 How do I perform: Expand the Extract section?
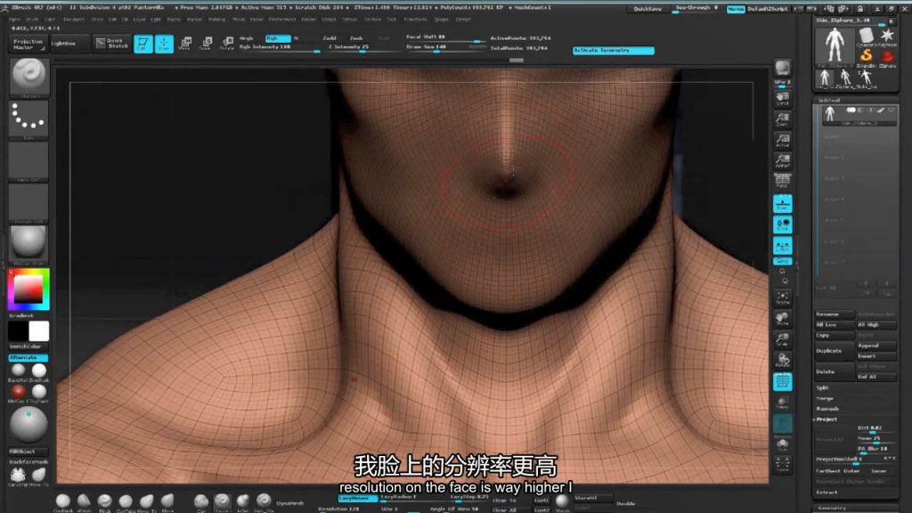826,493
